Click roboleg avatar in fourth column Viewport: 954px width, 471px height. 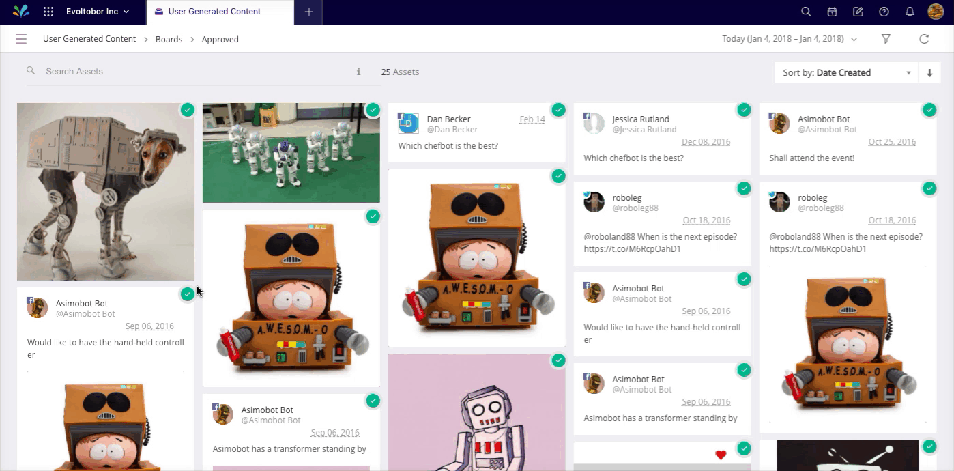(594, 202)
